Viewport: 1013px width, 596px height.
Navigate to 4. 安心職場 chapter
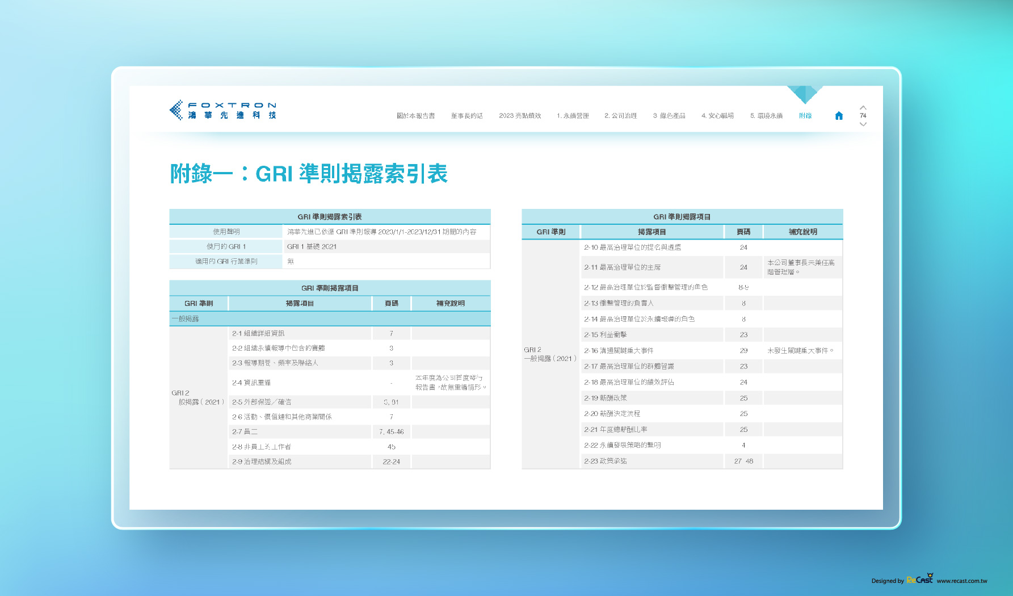click(717, 116)
